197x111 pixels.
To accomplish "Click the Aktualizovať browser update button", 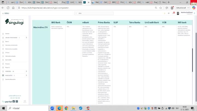I will coord(181,8).
